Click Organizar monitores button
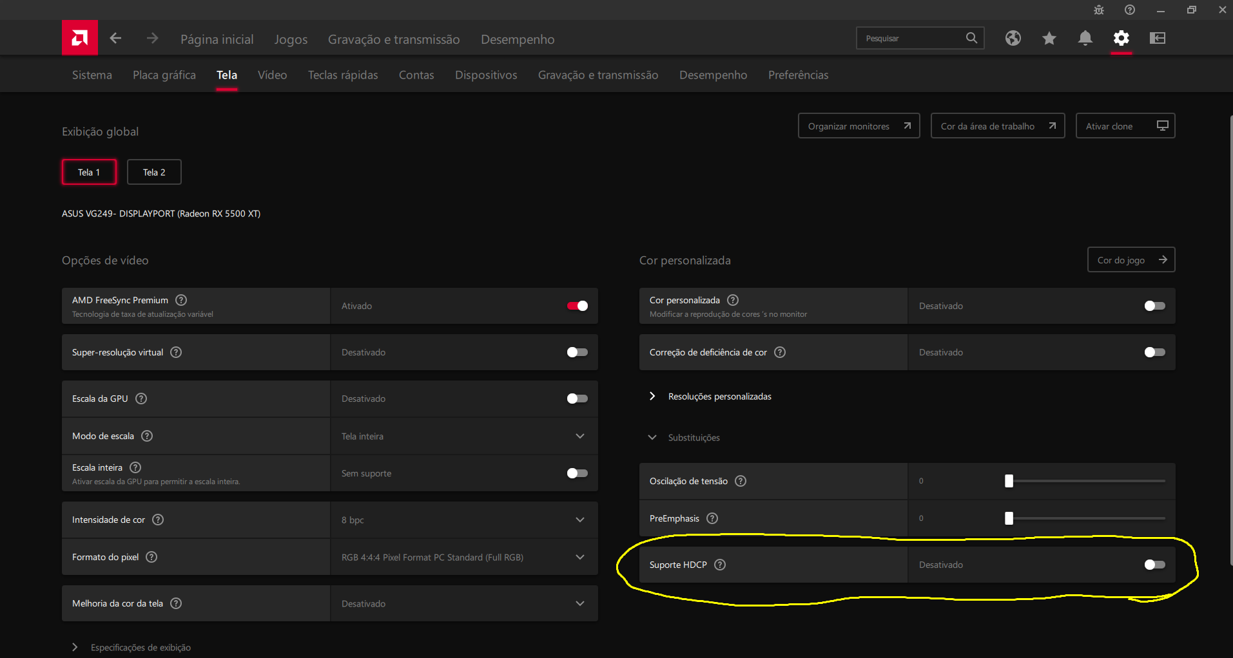1233x658 pixels. click(x=859, y=126)
